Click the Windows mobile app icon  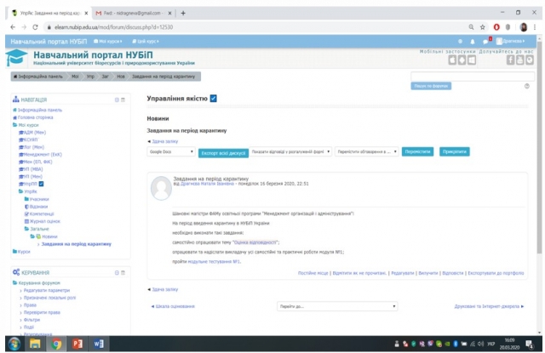472,60
